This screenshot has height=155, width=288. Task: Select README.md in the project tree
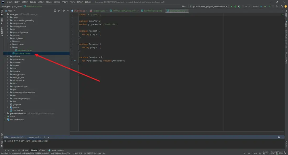[x=18, y=110]
